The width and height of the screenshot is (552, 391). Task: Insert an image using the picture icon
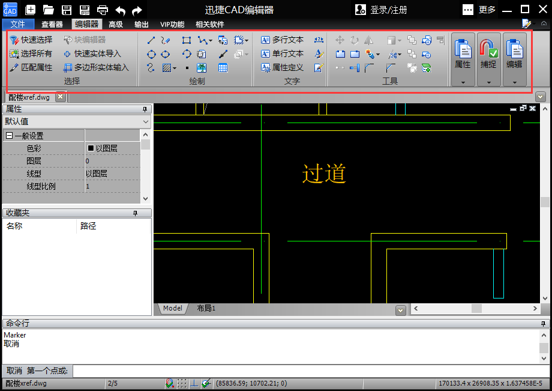point(202,68)
